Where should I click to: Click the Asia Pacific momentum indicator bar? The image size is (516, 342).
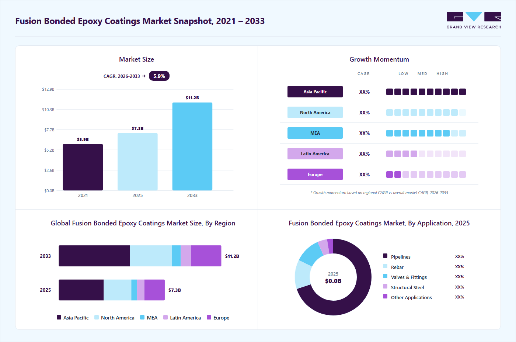[x=426, y=92]
